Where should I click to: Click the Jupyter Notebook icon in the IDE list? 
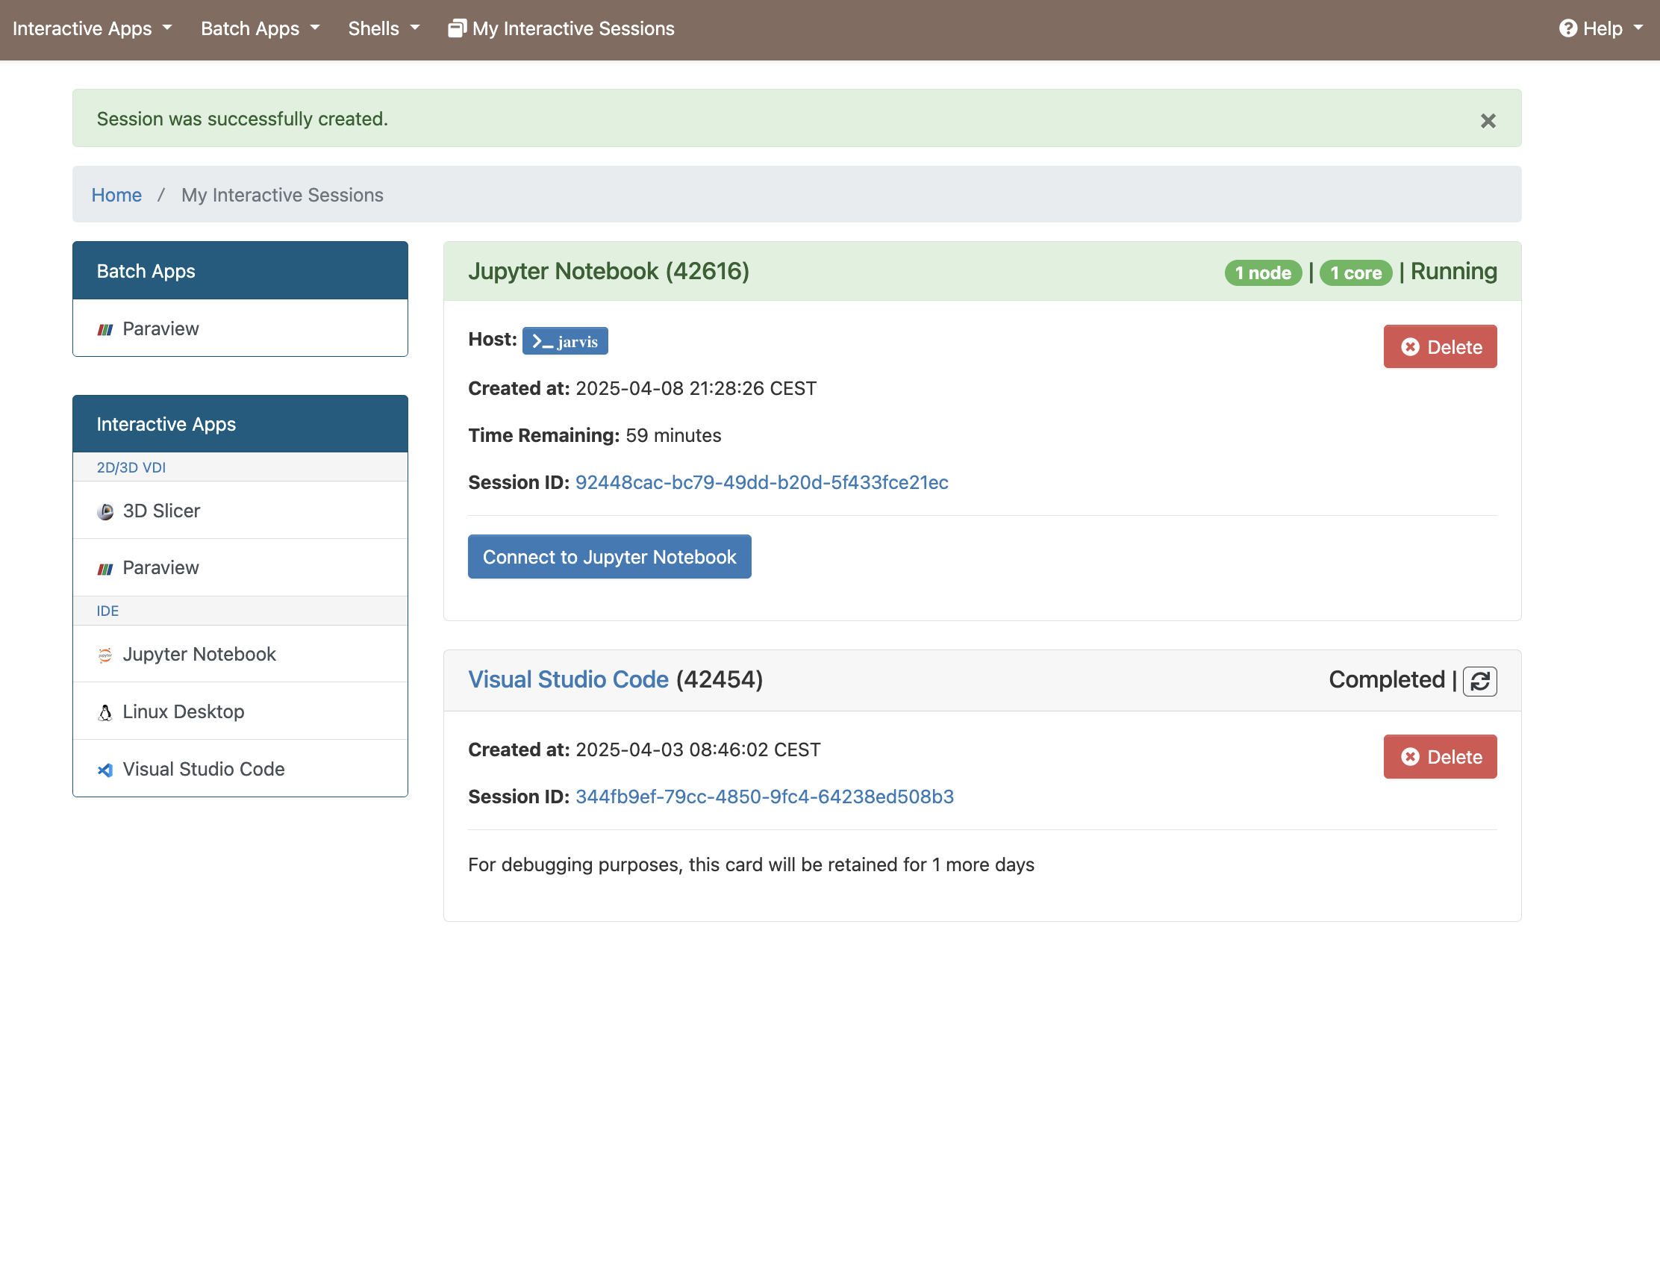pyautogui.click(x=105, y=655)
